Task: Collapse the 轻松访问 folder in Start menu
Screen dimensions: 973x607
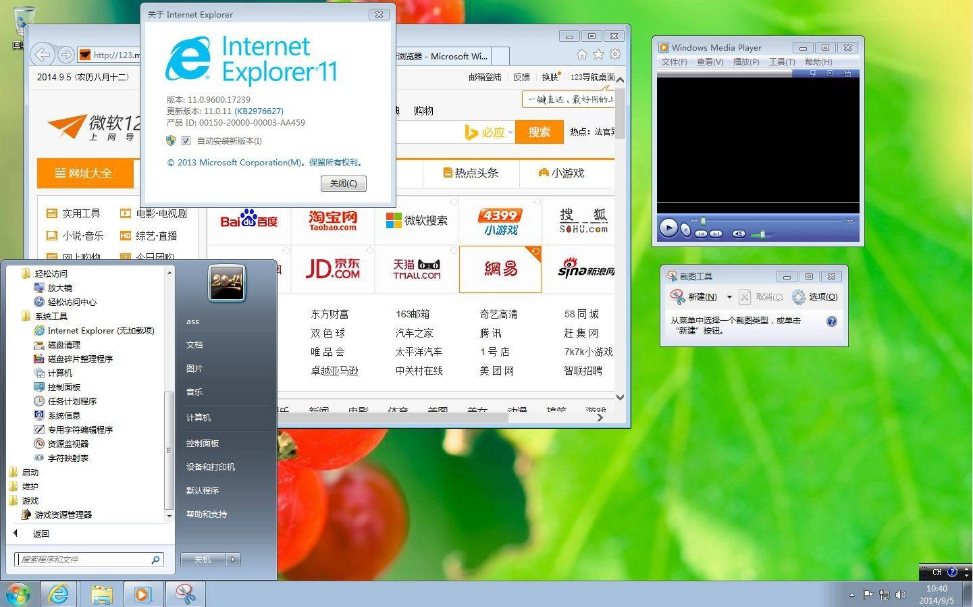Action: [x=44, y=273]
